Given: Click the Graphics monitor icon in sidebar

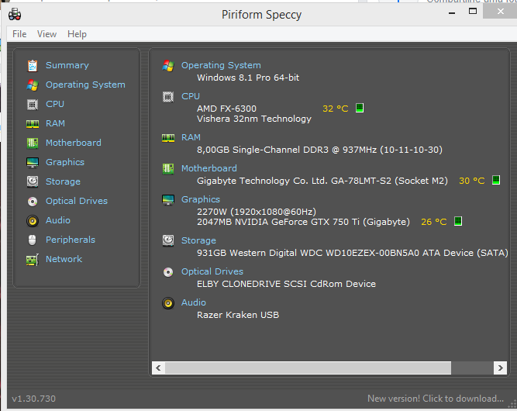Looking at the screenshot, I should pos(33,163).
